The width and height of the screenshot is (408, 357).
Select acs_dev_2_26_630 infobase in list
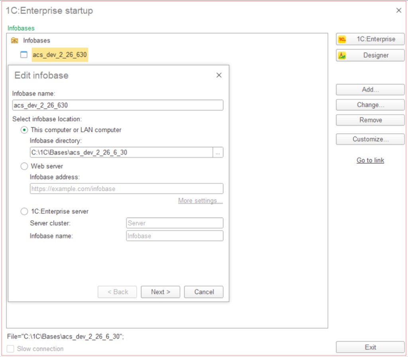pyautogui.click(x=60, y=55)
